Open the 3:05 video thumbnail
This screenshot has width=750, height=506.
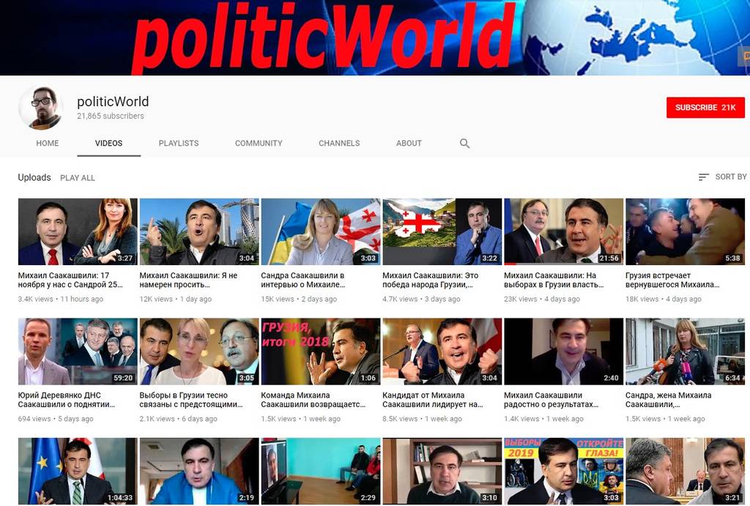(x=199, y=351)
